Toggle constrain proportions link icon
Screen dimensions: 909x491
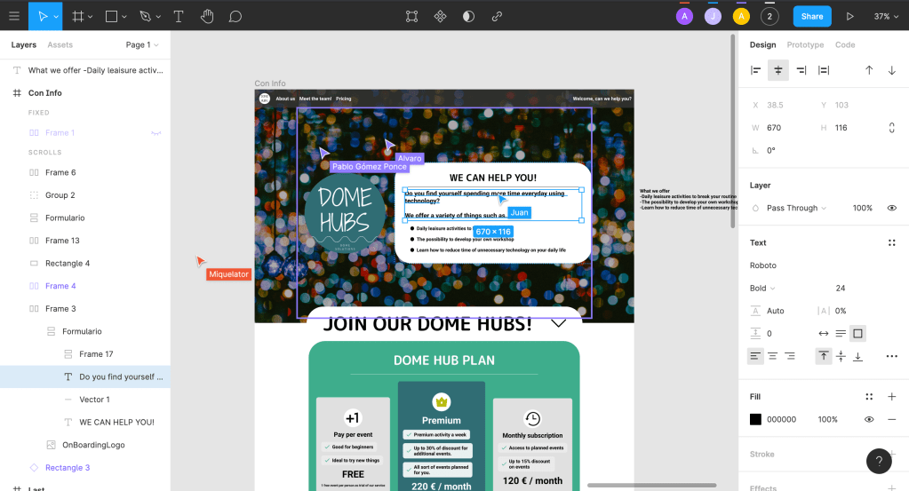coord(891,128)
